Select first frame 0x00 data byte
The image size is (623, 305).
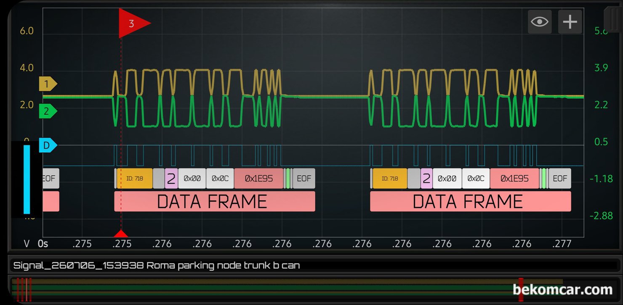point(192,179)
